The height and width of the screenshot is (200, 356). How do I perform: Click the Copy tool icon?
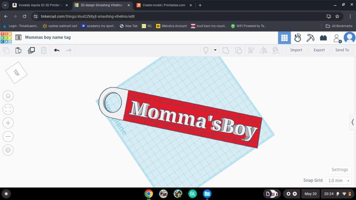6,50
